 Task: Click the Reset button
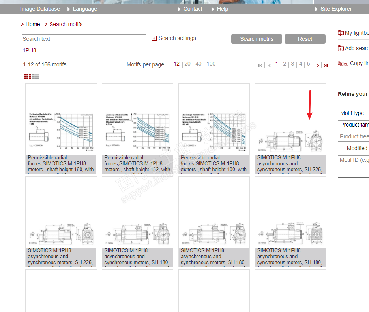point(305,39)
